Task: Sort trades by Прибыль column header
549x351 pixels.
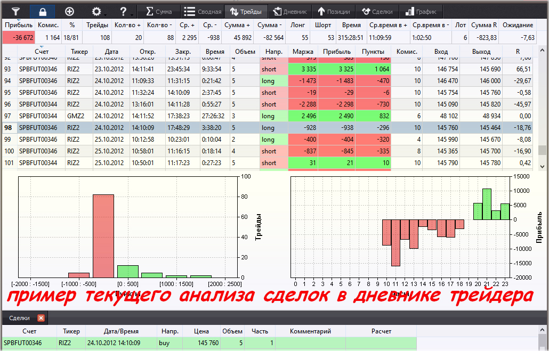Action: (x=337, y=51)
